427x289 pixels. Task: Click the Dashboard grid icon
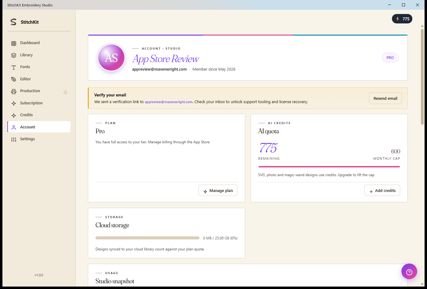14,43
